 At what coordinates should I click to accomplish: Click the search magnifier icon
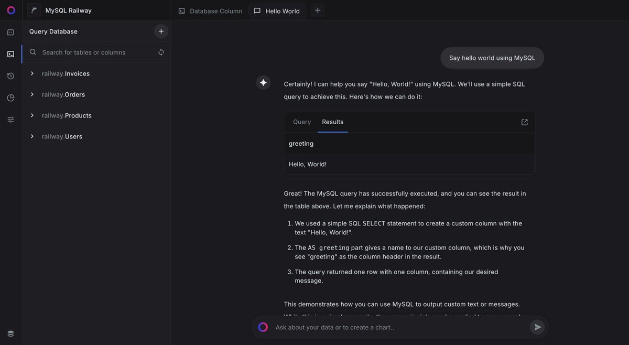[33, 52]
